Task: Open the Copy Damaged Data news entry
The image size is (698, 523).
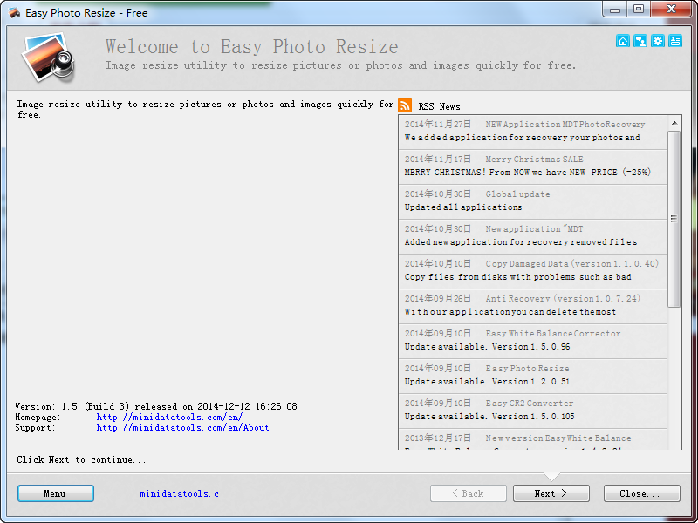Action: (532, 271)
